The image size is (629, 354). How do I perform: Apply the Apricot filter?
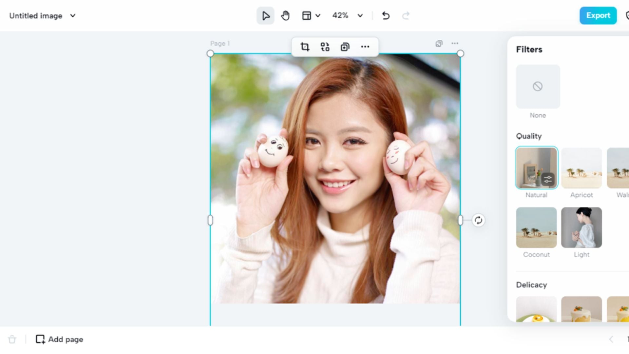581,168
